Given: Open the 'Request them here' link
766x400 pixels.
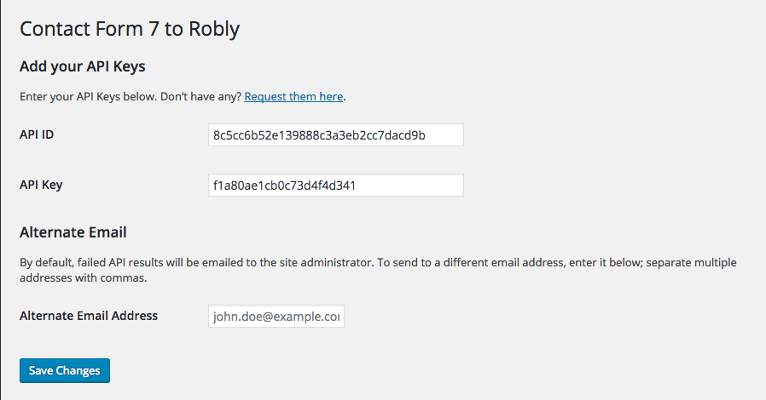Looking at the screenshot, I should [x=293, y=96].
